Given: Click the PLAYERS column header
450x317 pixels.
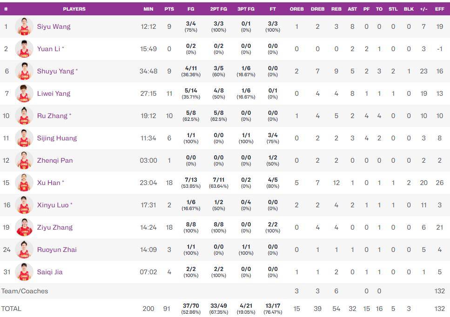Looking at the screenshot, I should (74, 9).
